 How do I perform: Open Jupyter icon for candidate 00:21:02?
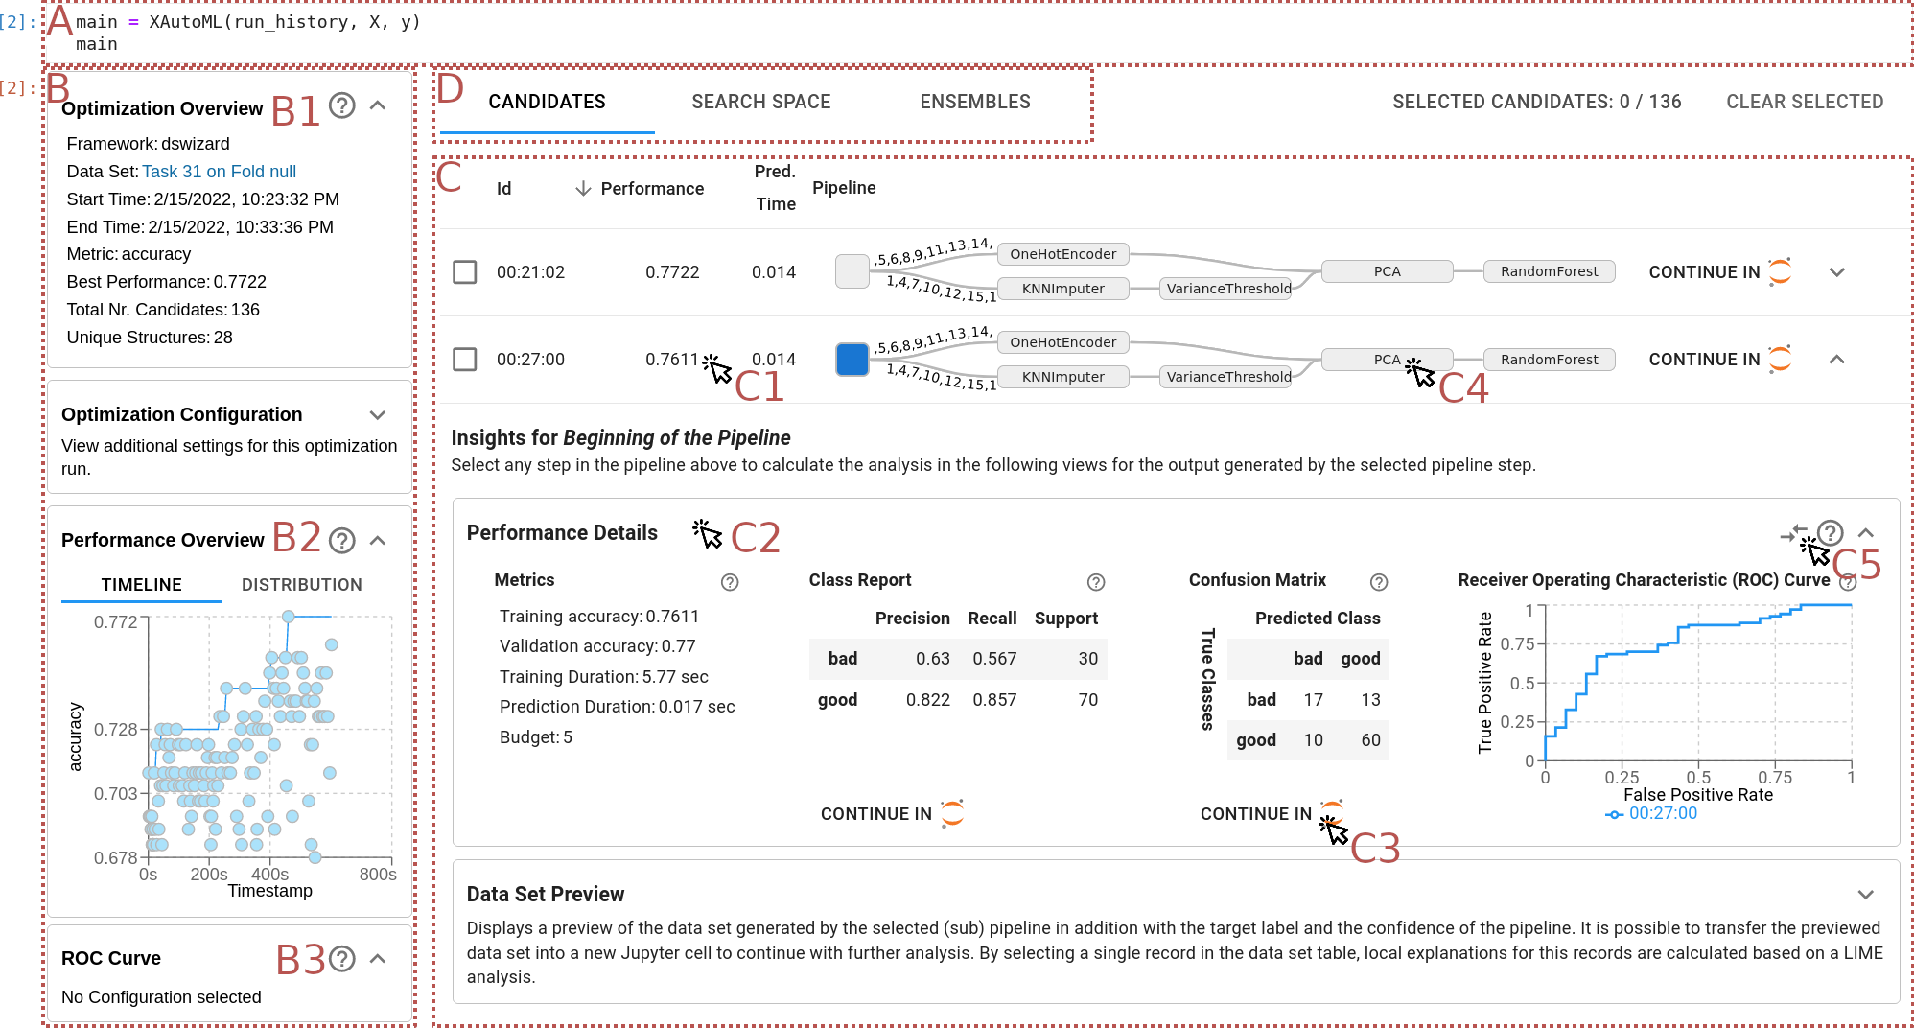(x=1780, y=271)
